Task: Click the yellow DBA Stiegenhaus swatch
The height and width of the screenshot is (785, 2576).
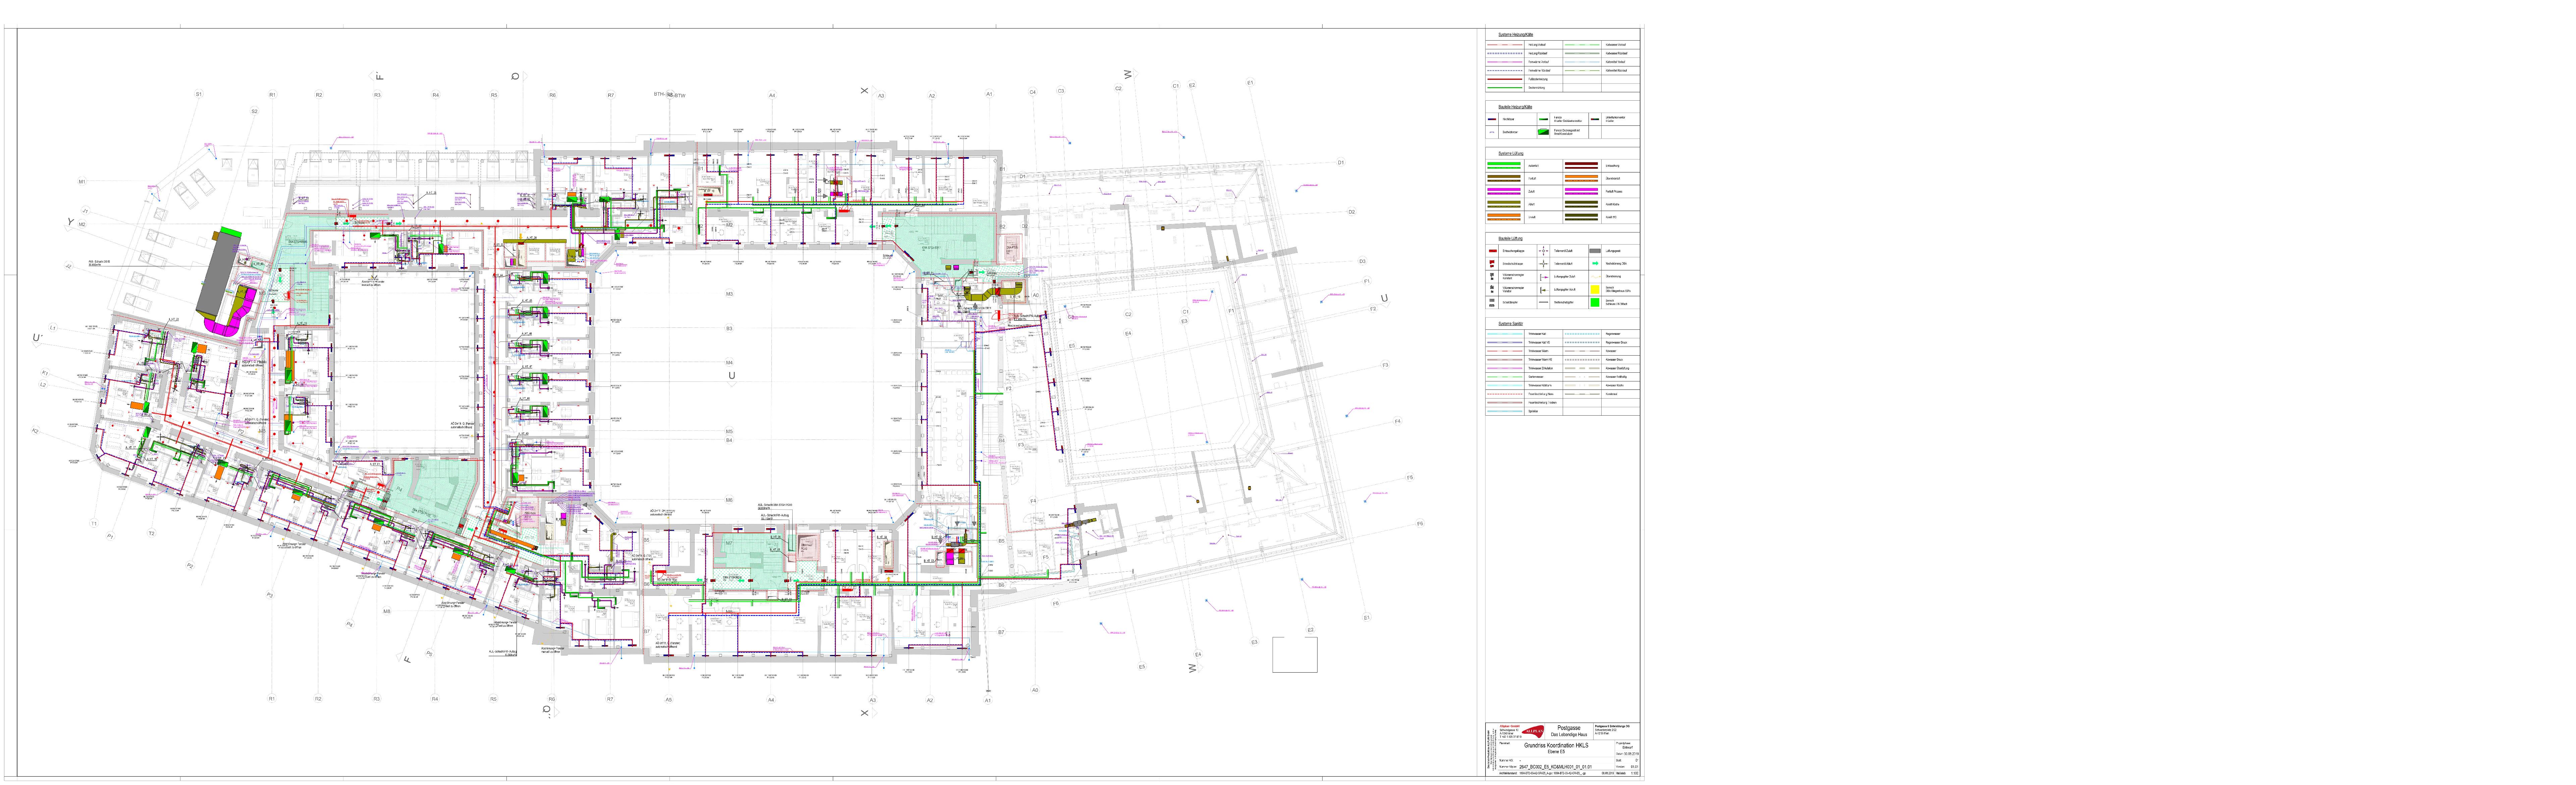Action: click(1595, 289)
